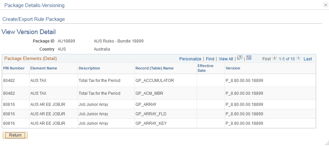This screenshot has width=329, height=146.
Task: Click Package Elements (Detail) grid title
Action: pyautogui.click(x=31, y=58)
